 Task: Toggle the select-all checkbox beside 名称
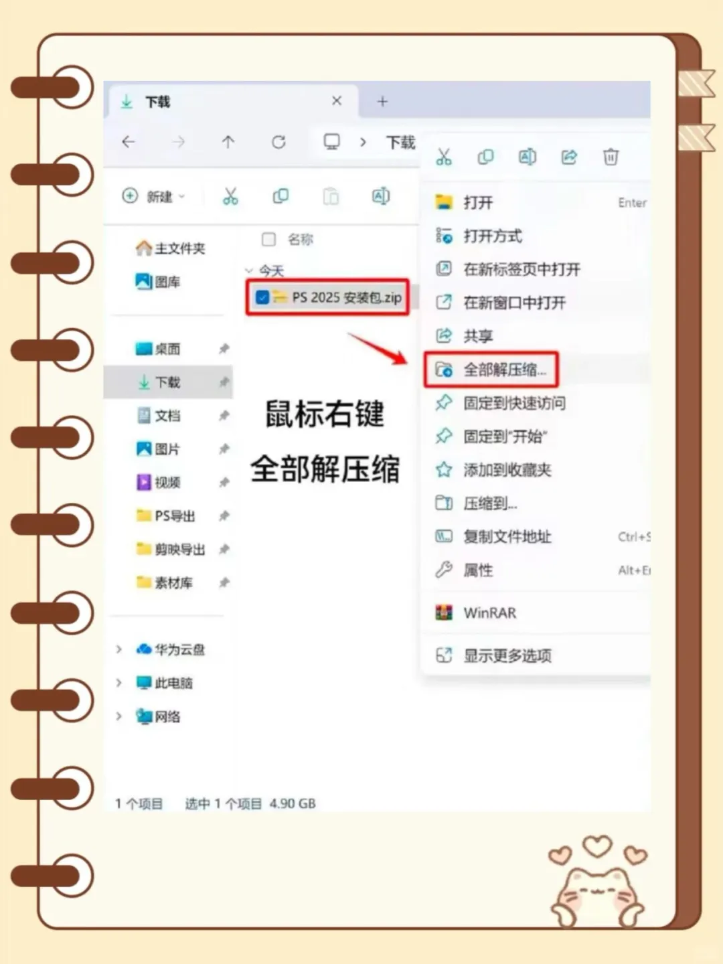pos(268,239)
